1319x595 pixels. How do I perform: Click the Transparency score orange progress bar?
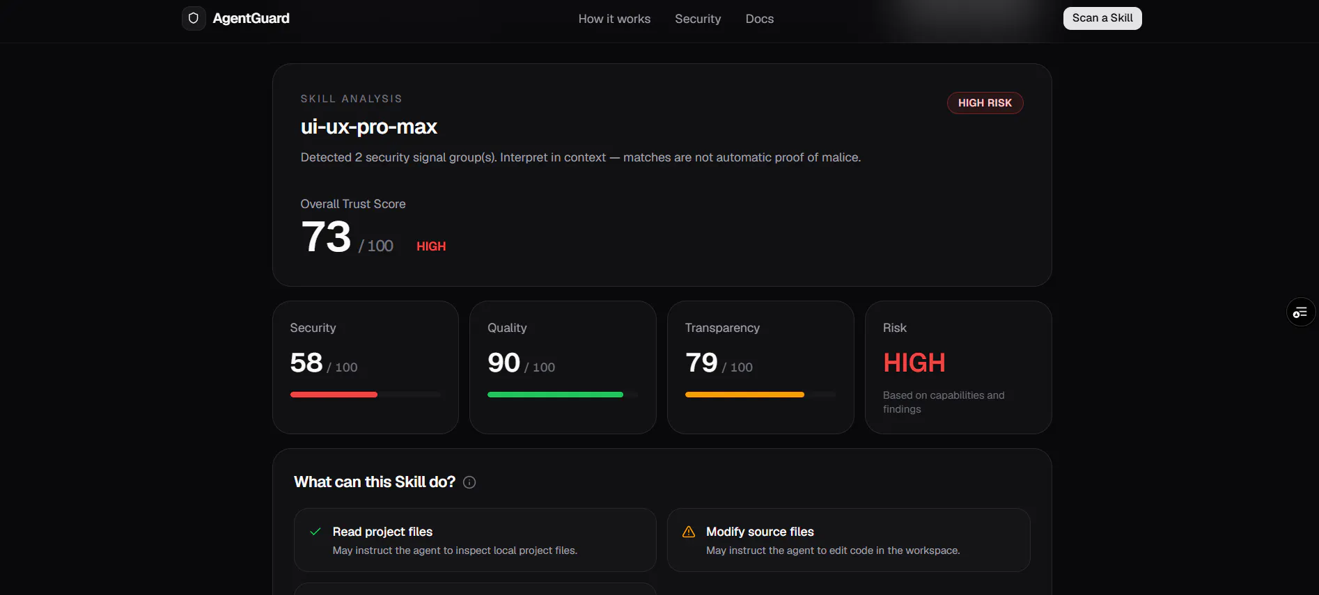click(744, 395)
